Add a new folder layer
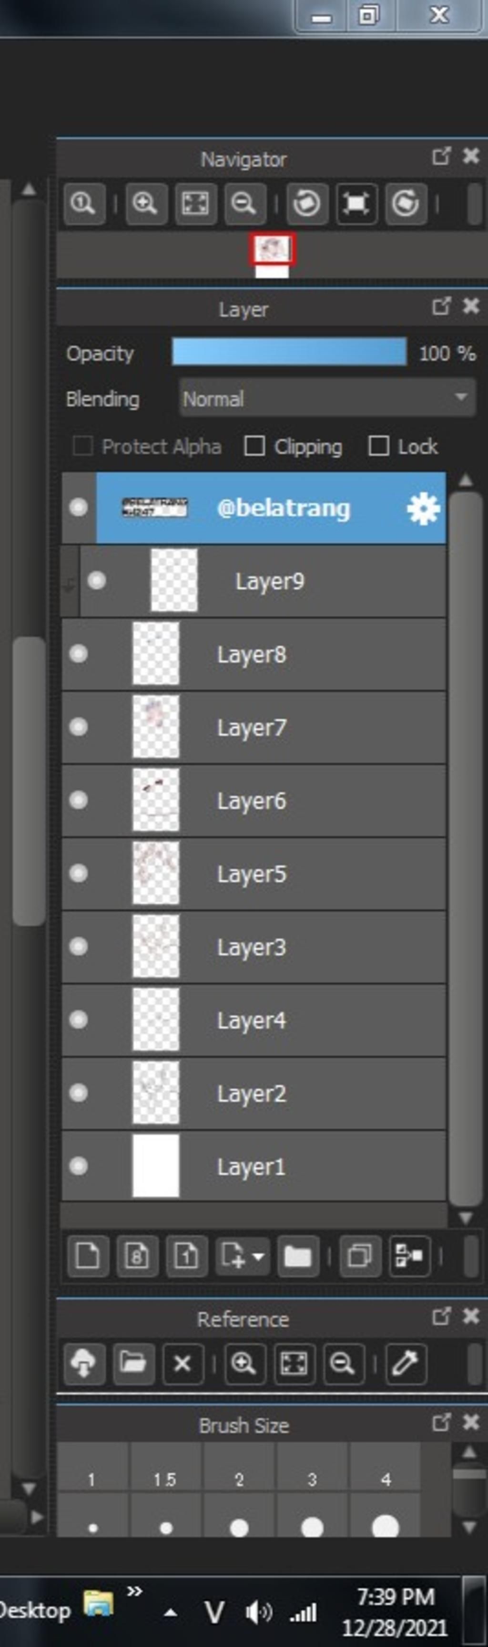Viewport: 488px width, 1647px height. tap(298, 1256)
